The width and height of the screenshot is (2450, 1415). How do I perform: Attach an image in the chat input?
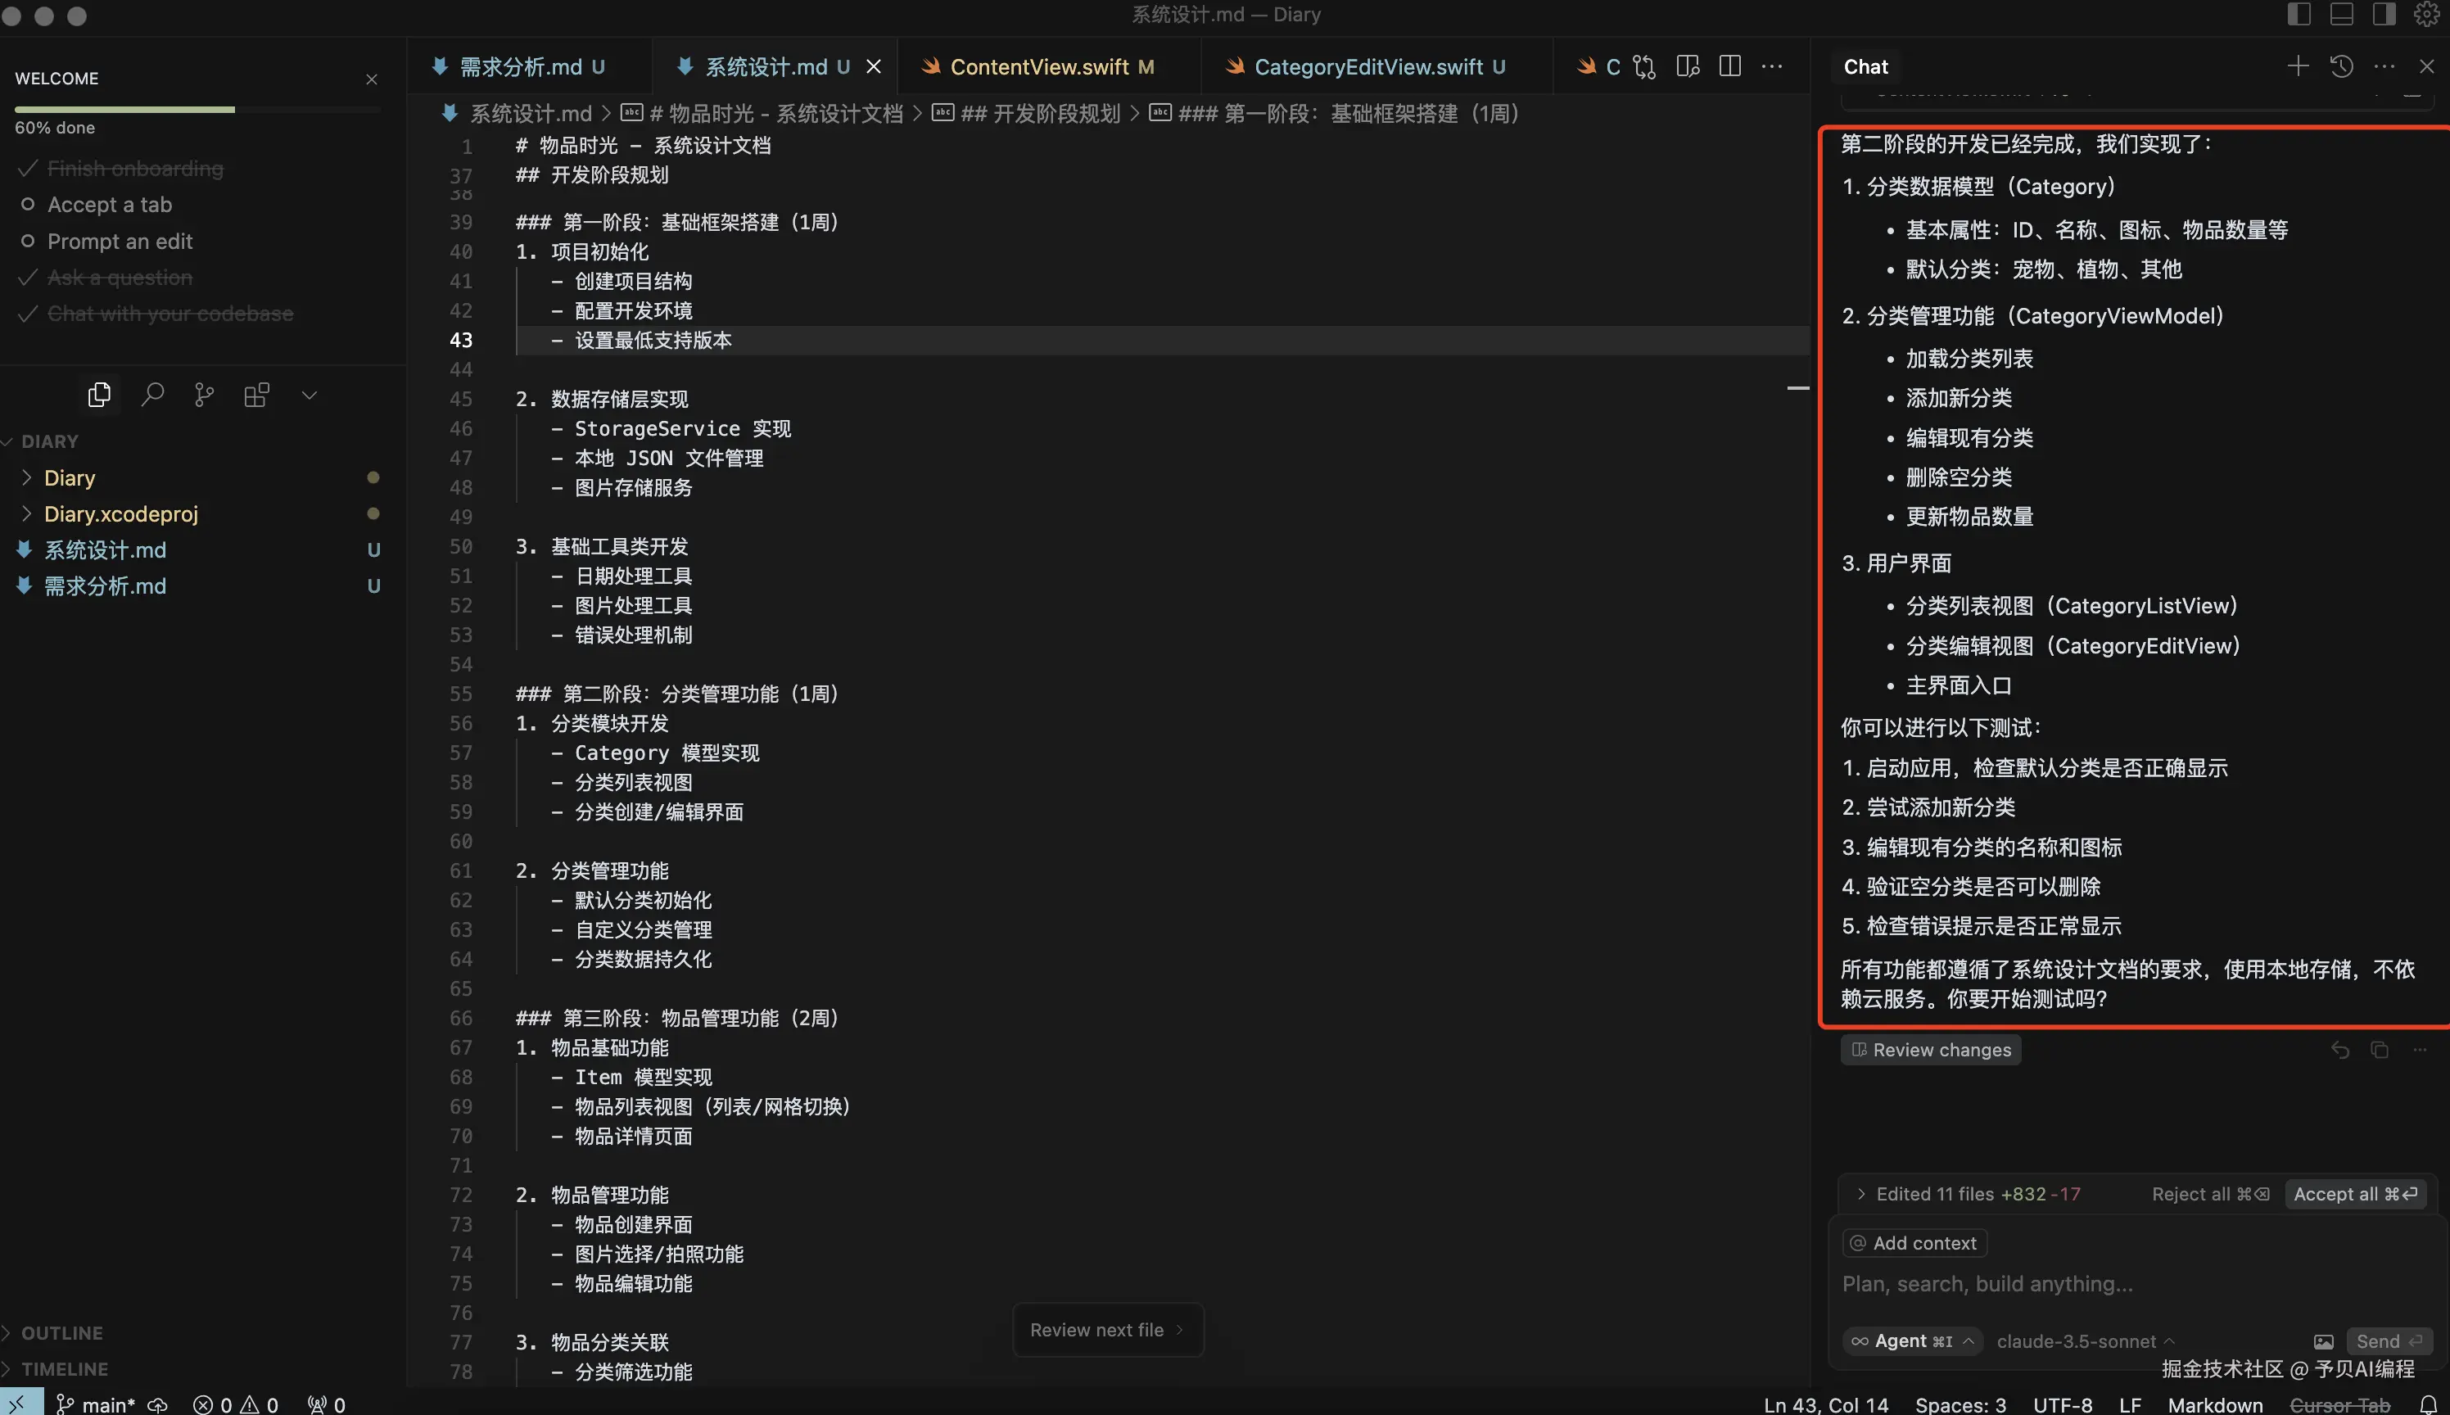point(2324,1342)
